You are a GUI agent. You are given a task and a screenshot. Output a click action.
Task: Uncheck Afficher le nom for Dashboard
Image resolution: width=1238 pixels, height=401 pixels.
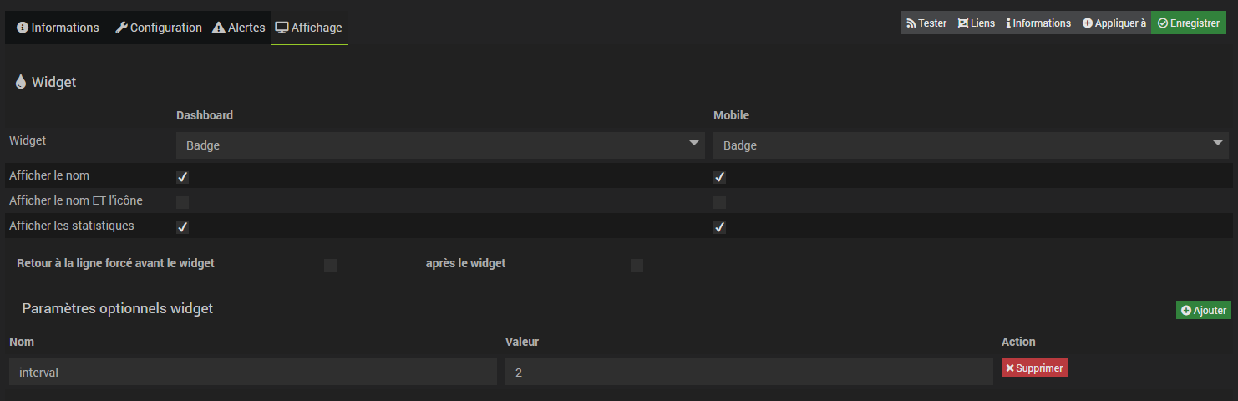(183, 177)
